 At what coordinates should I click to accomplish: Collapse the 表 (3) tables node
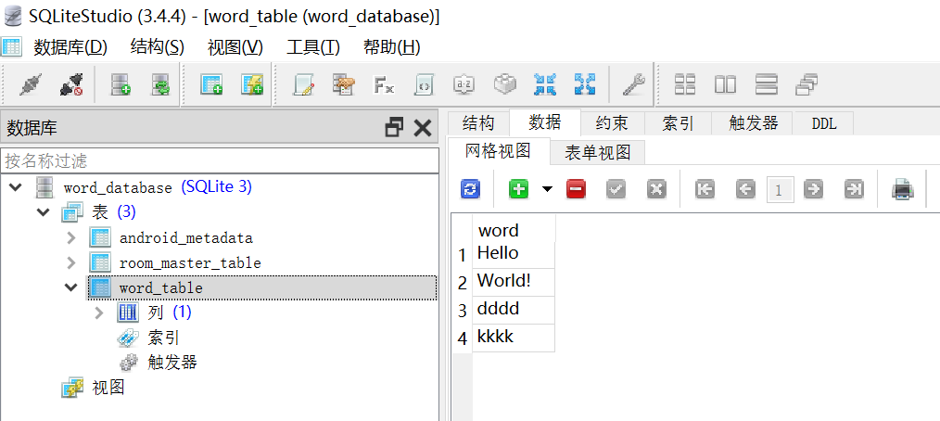pos(44,211)
